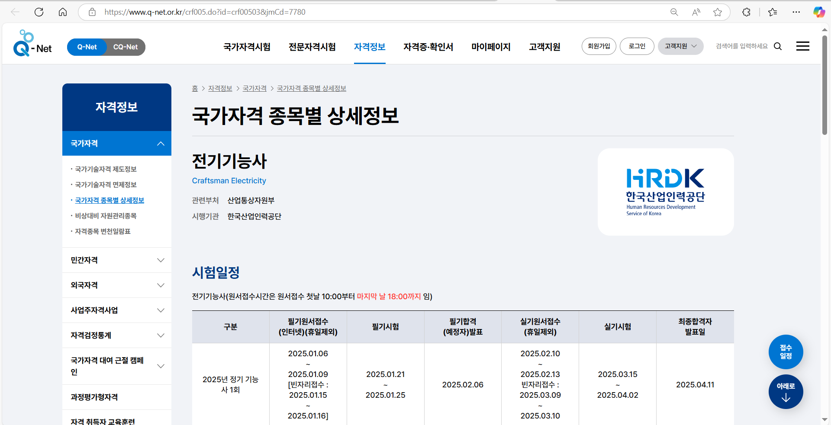
Task: Click the page vertical scrollbar thumb
Action: point(825,85)
